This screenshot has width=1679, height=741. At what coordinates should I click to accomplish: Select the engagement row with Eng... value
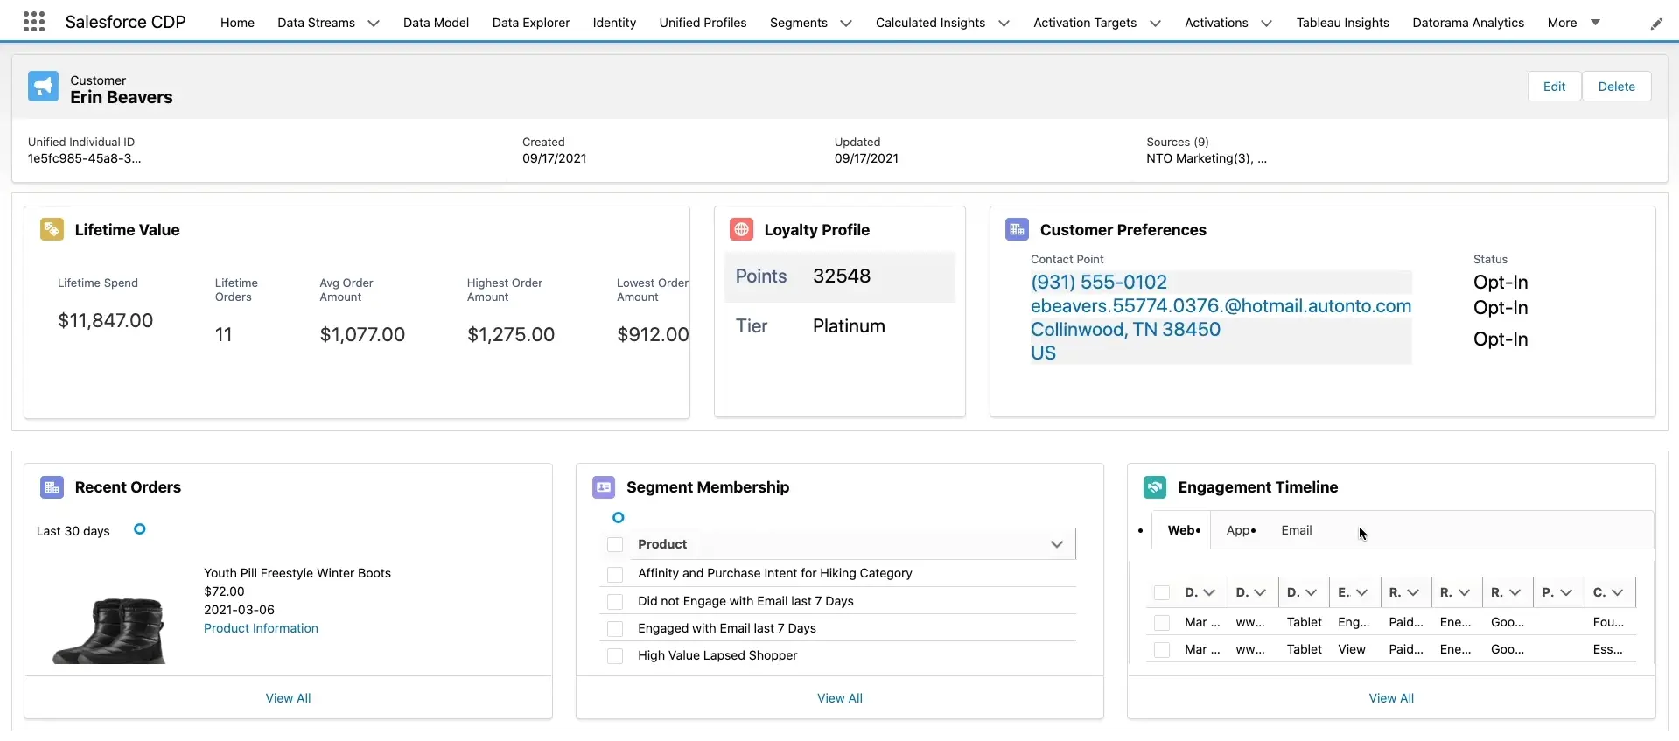(x=1162, y=623)
